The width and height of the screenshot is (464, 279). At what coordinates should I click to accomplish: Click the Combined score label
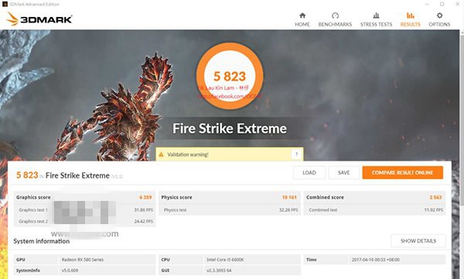[x=325, y=197]
